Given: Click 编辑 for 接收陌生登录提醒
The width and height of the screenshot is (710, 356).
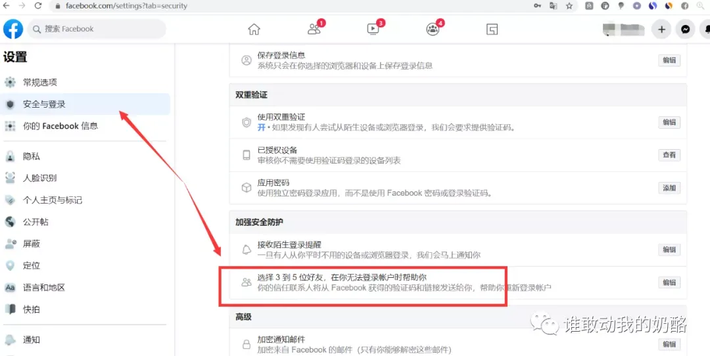Looking at the screenshot, I should (669, 250).
